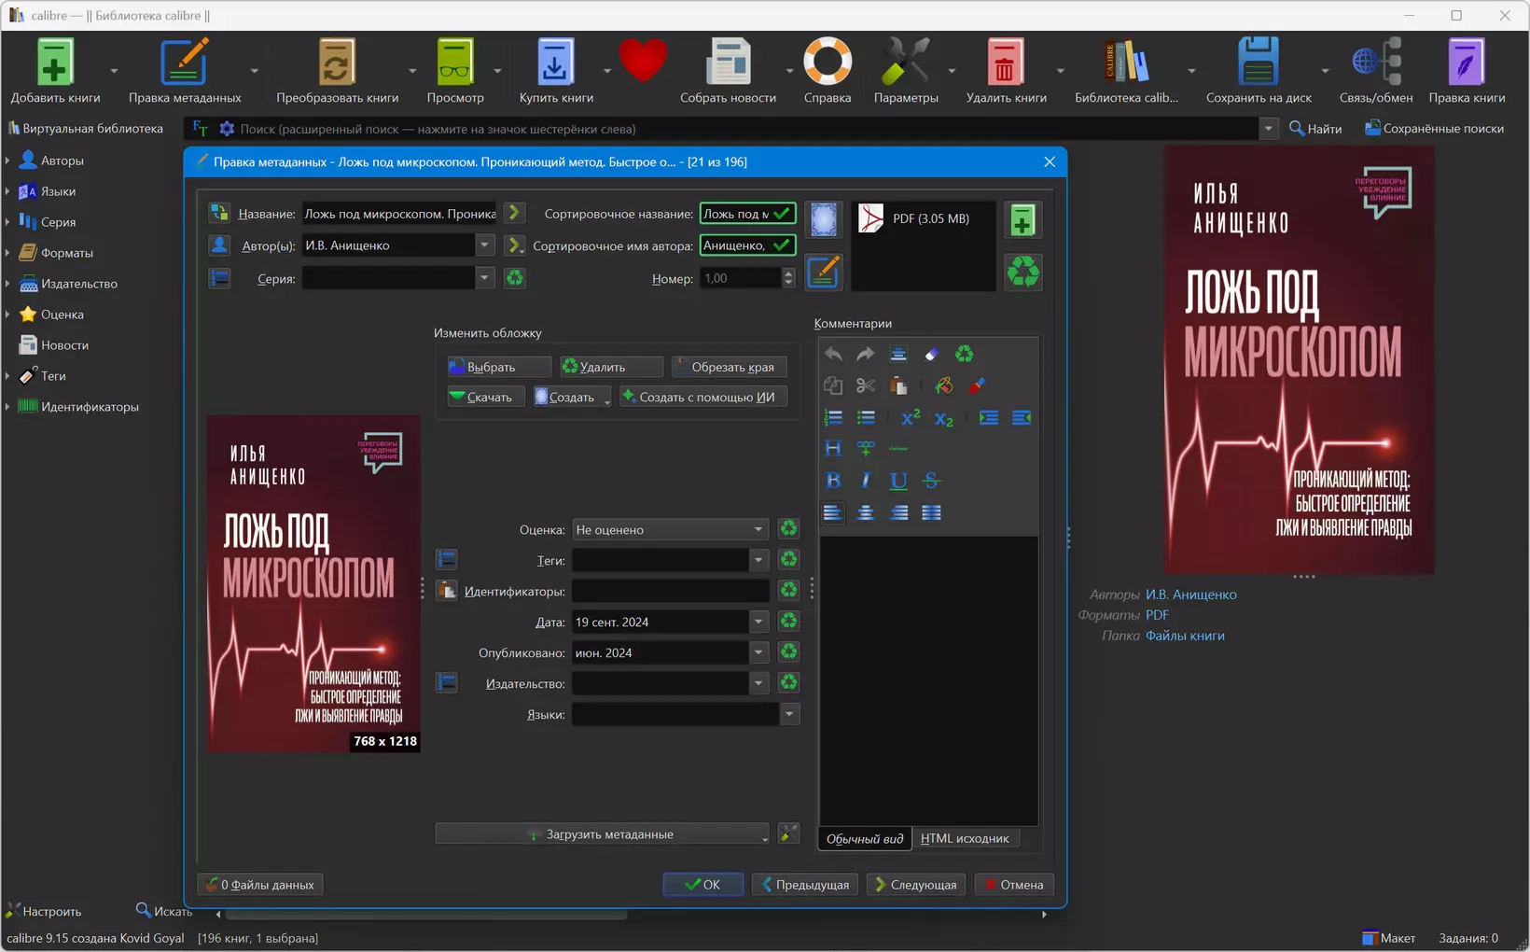Open the metadata download configure tools icon
The height and width of the screenshot is (952, 1530).
pyautogui.click(x=788, y=833)
